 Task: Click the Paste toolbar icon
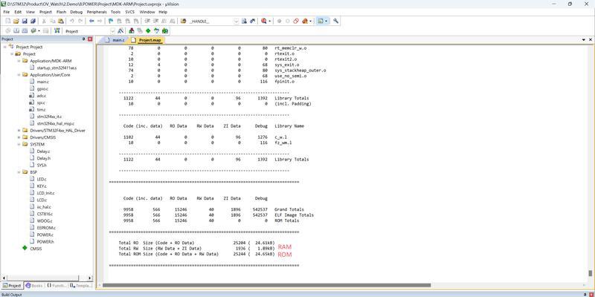point(61,22)
